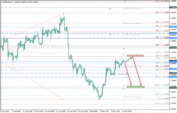Click the 1.55220 price axis value

click(x=173, y=52)
